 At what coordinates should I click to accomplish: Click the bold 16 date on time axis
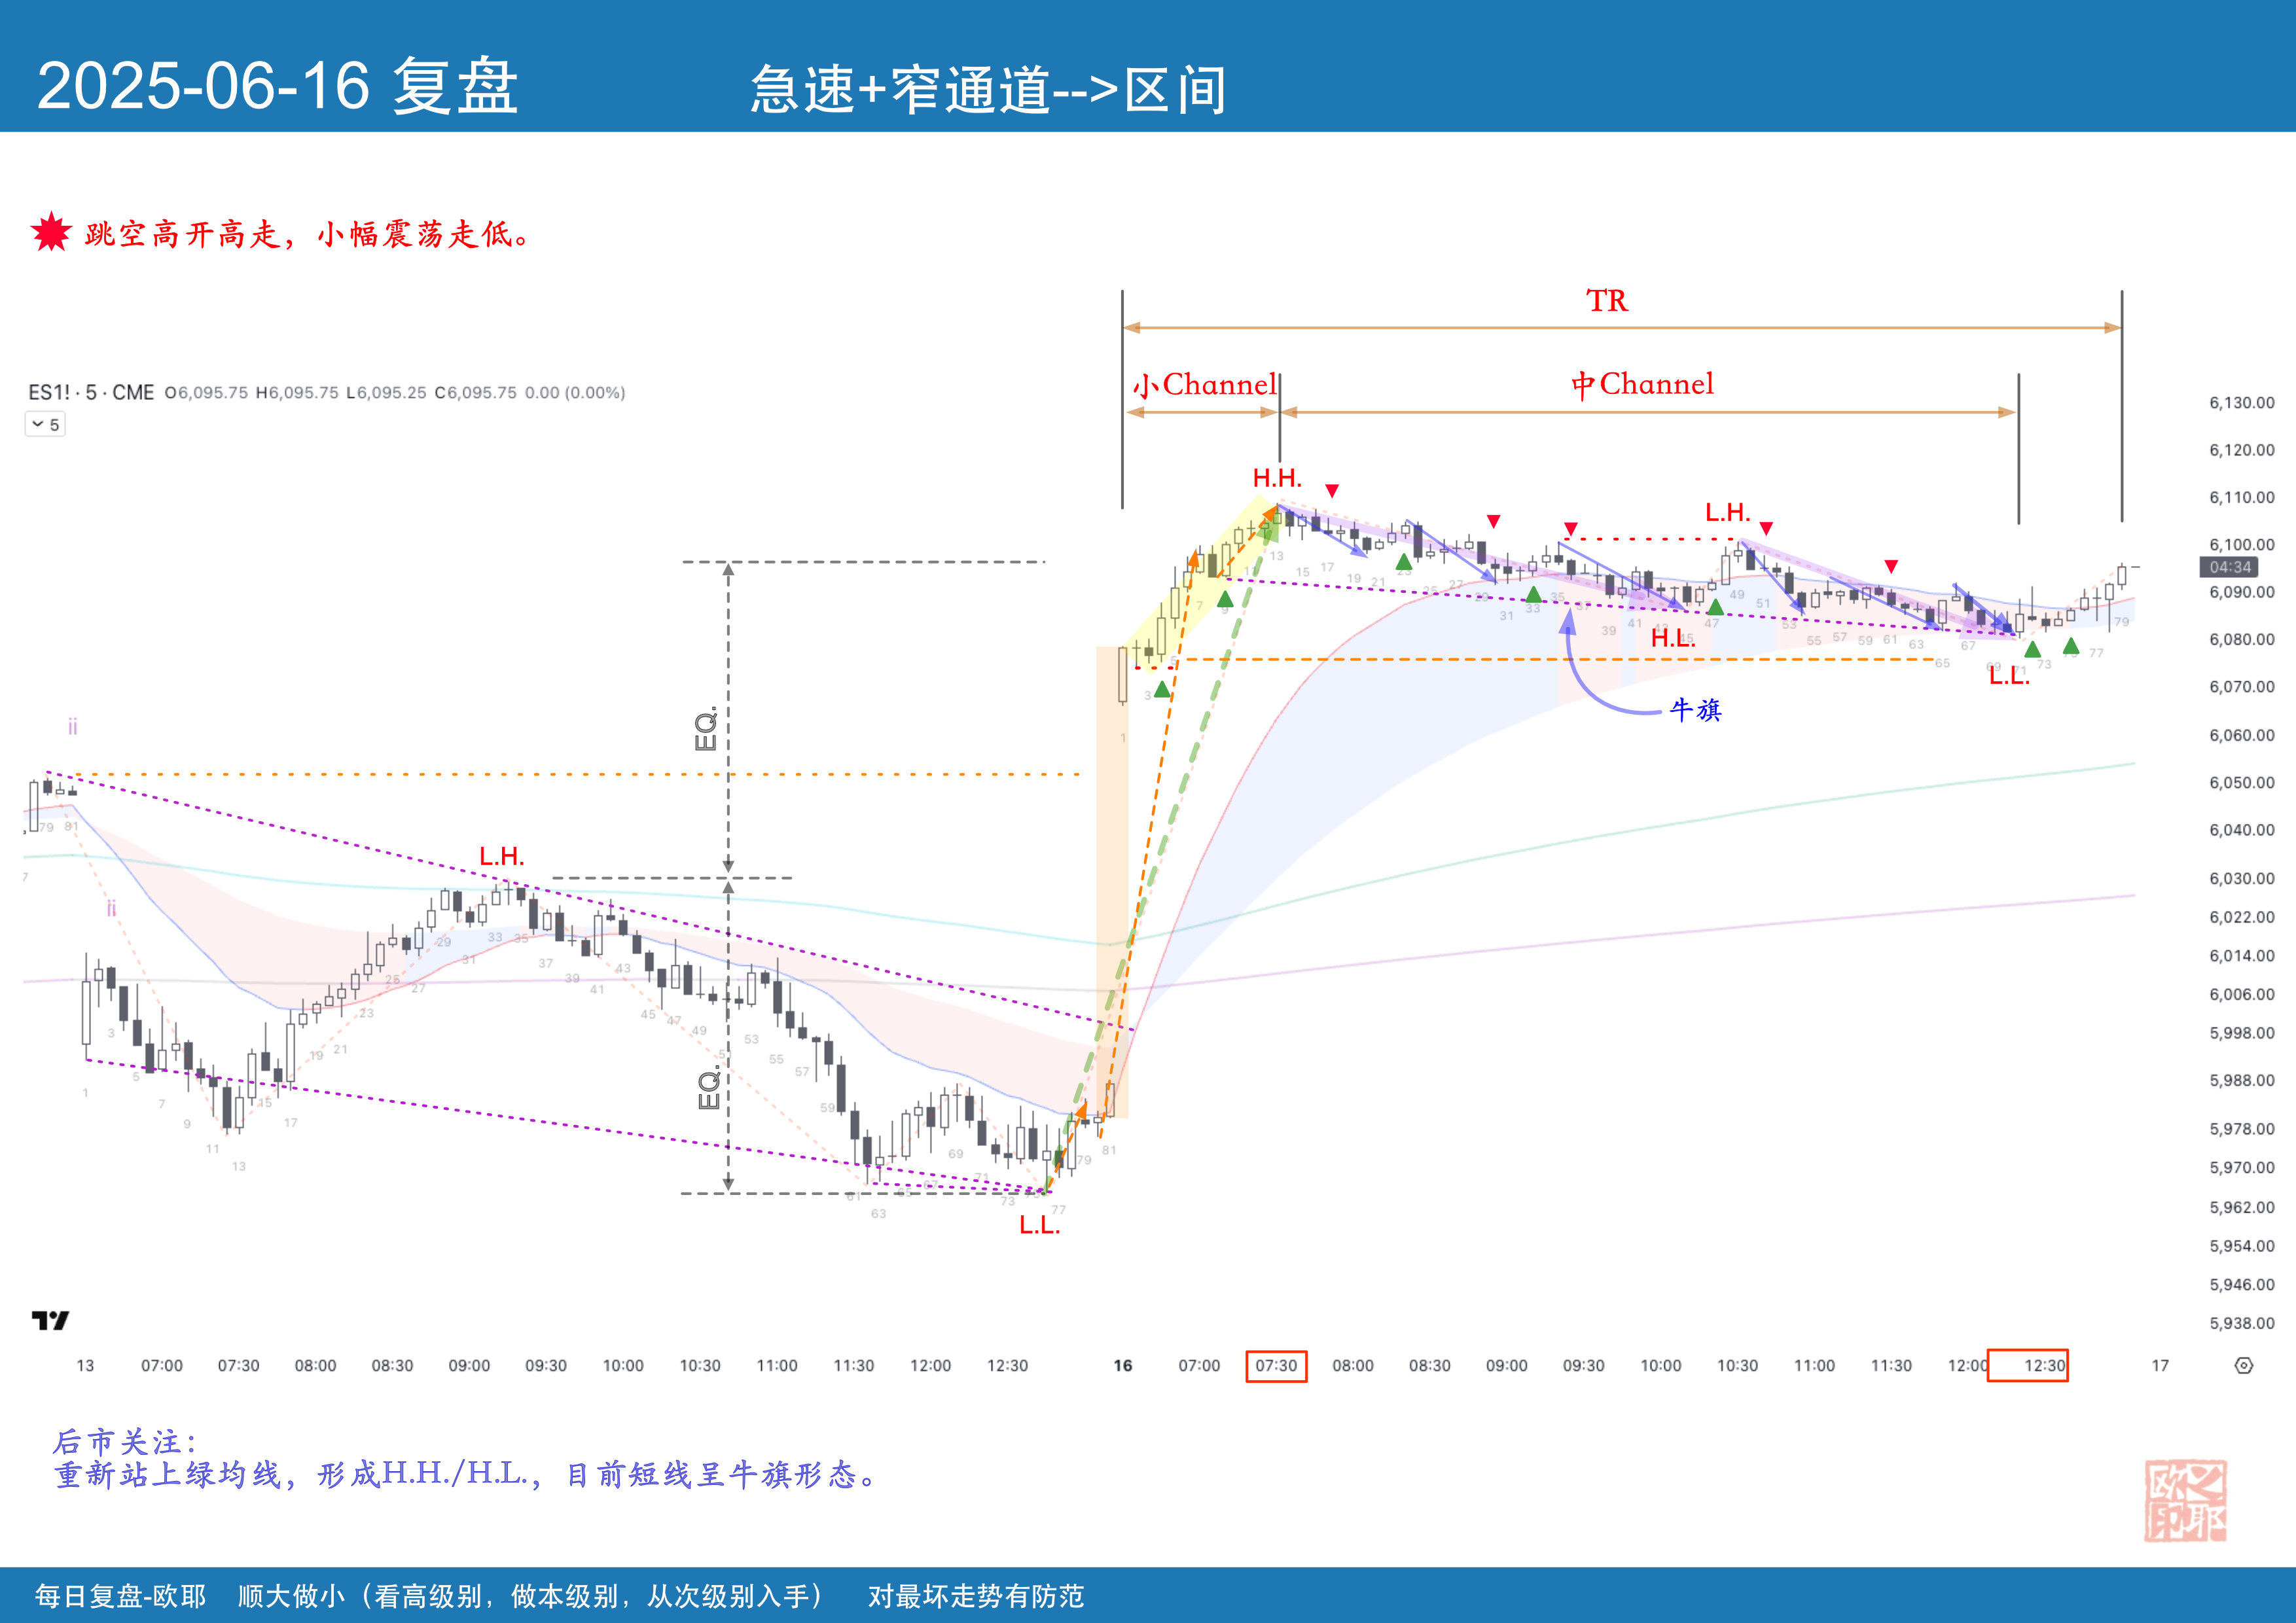click(1123, 1366)
